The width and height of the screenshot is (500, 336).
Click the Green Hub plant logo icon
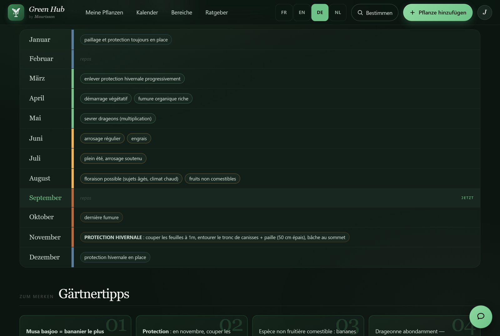point(16,13)
